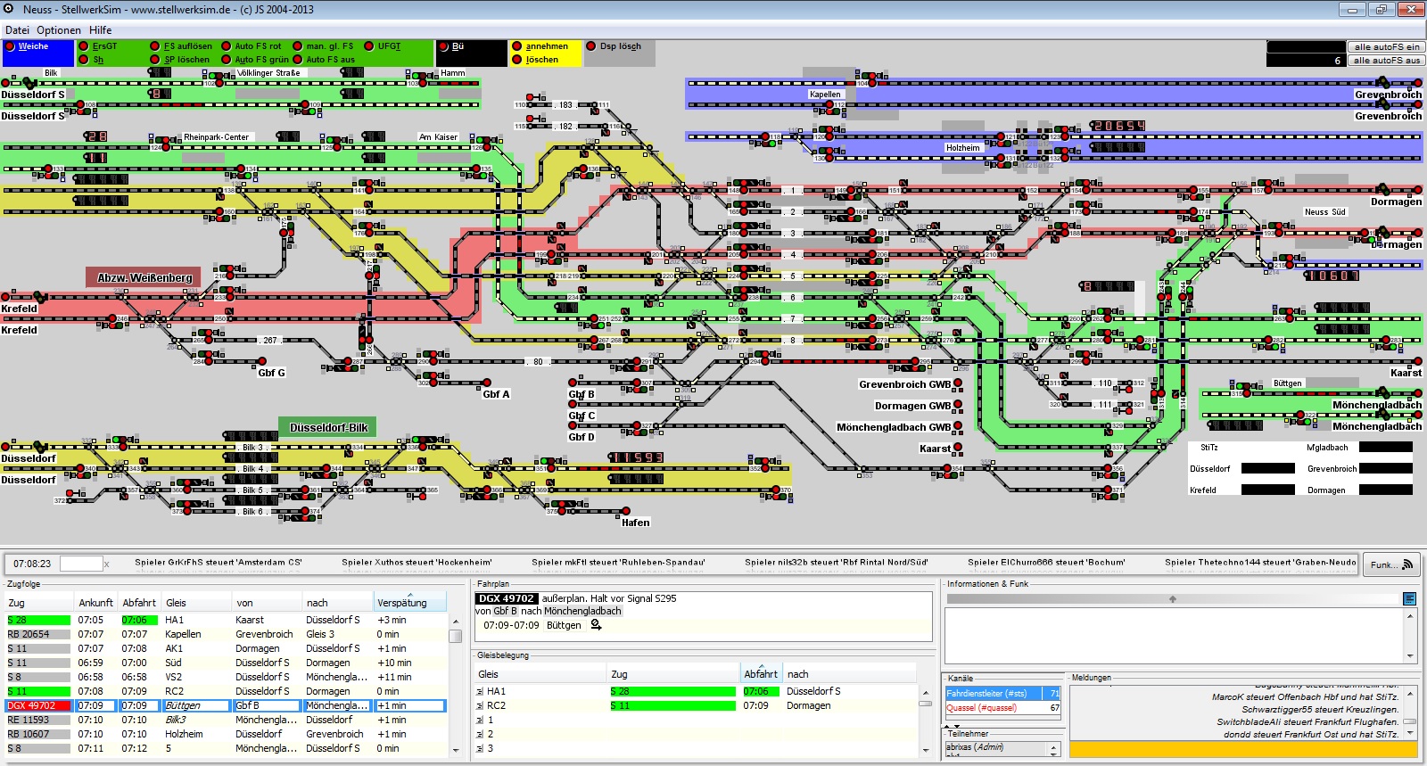Select Auto FS aus mode
This screenshot has width=1427, height=766.
pos(324,60)
